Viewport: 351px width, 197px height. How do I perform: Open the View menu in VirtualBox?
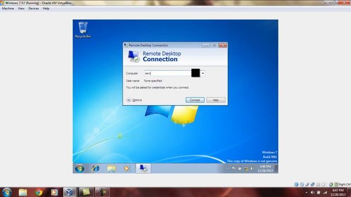coord(21,8)
